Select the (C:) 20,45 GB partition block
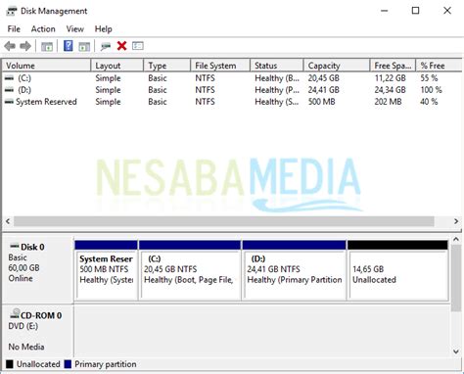Image resolution: width=464 pixels, height=374 pixels. coord(190,270)
